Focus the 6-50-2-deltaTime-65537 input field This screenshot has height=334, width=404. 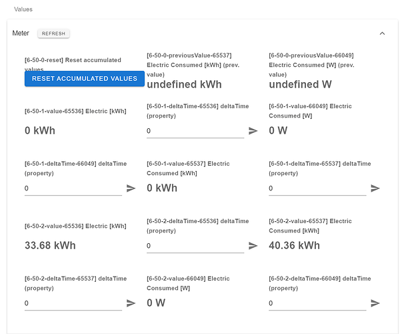tap(73, 303)
